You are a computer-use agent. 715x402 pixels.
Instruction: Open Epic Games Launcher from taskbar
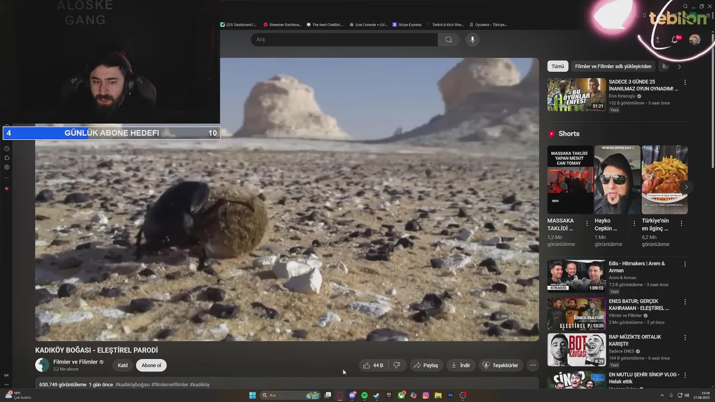coord(389,395)
